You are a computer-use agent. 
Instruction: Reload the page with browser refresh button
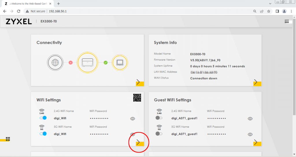click(x=19, y=11)
